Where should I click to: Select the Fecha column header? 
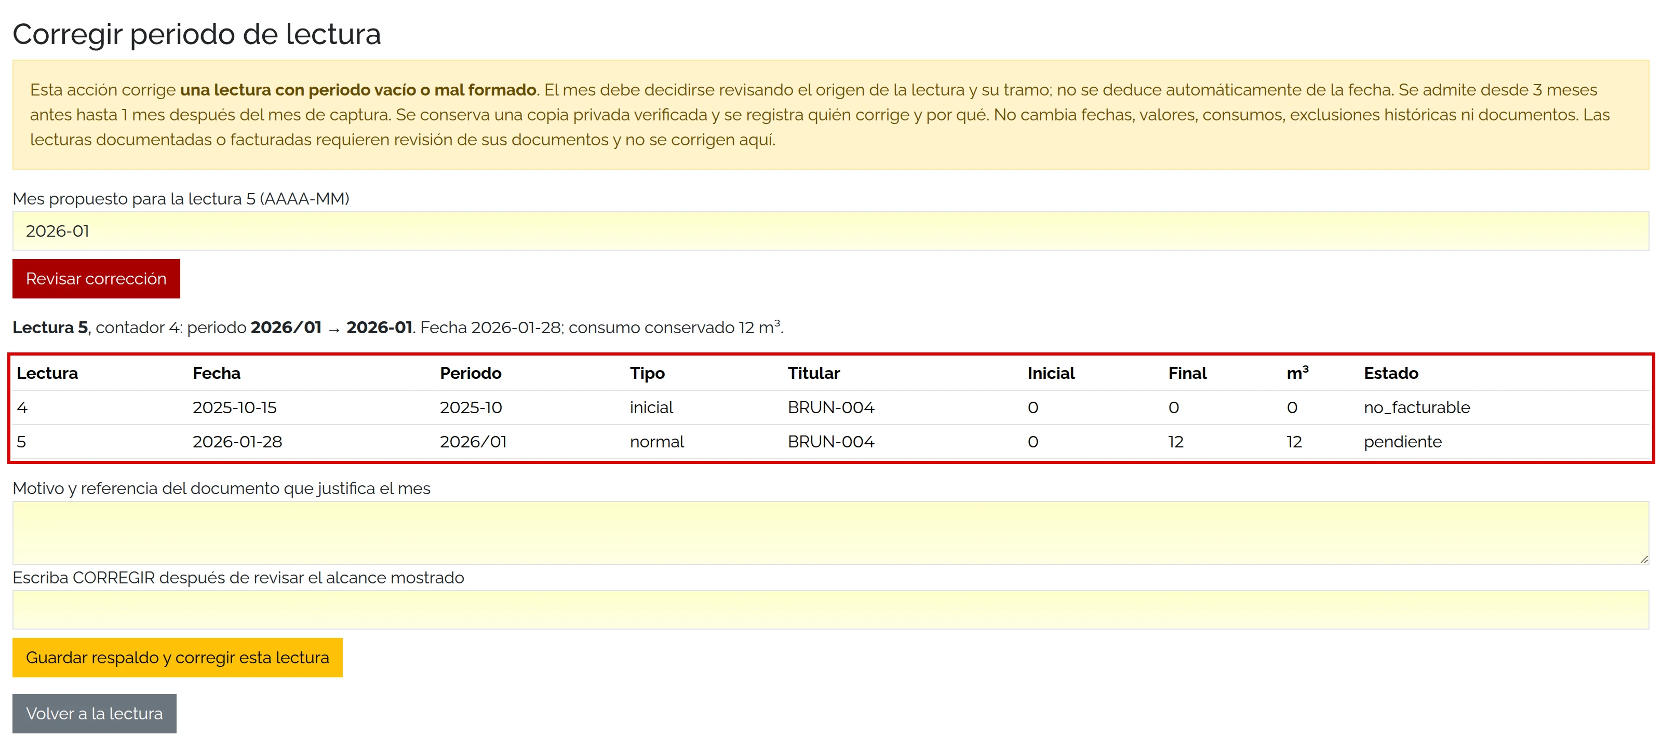[x=216, y=373]
